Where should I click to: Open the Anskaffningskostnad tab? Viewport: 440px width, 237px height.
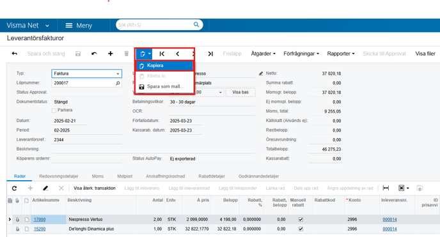165,176
